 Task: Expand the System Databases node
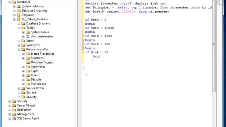[x=14, y=6]
